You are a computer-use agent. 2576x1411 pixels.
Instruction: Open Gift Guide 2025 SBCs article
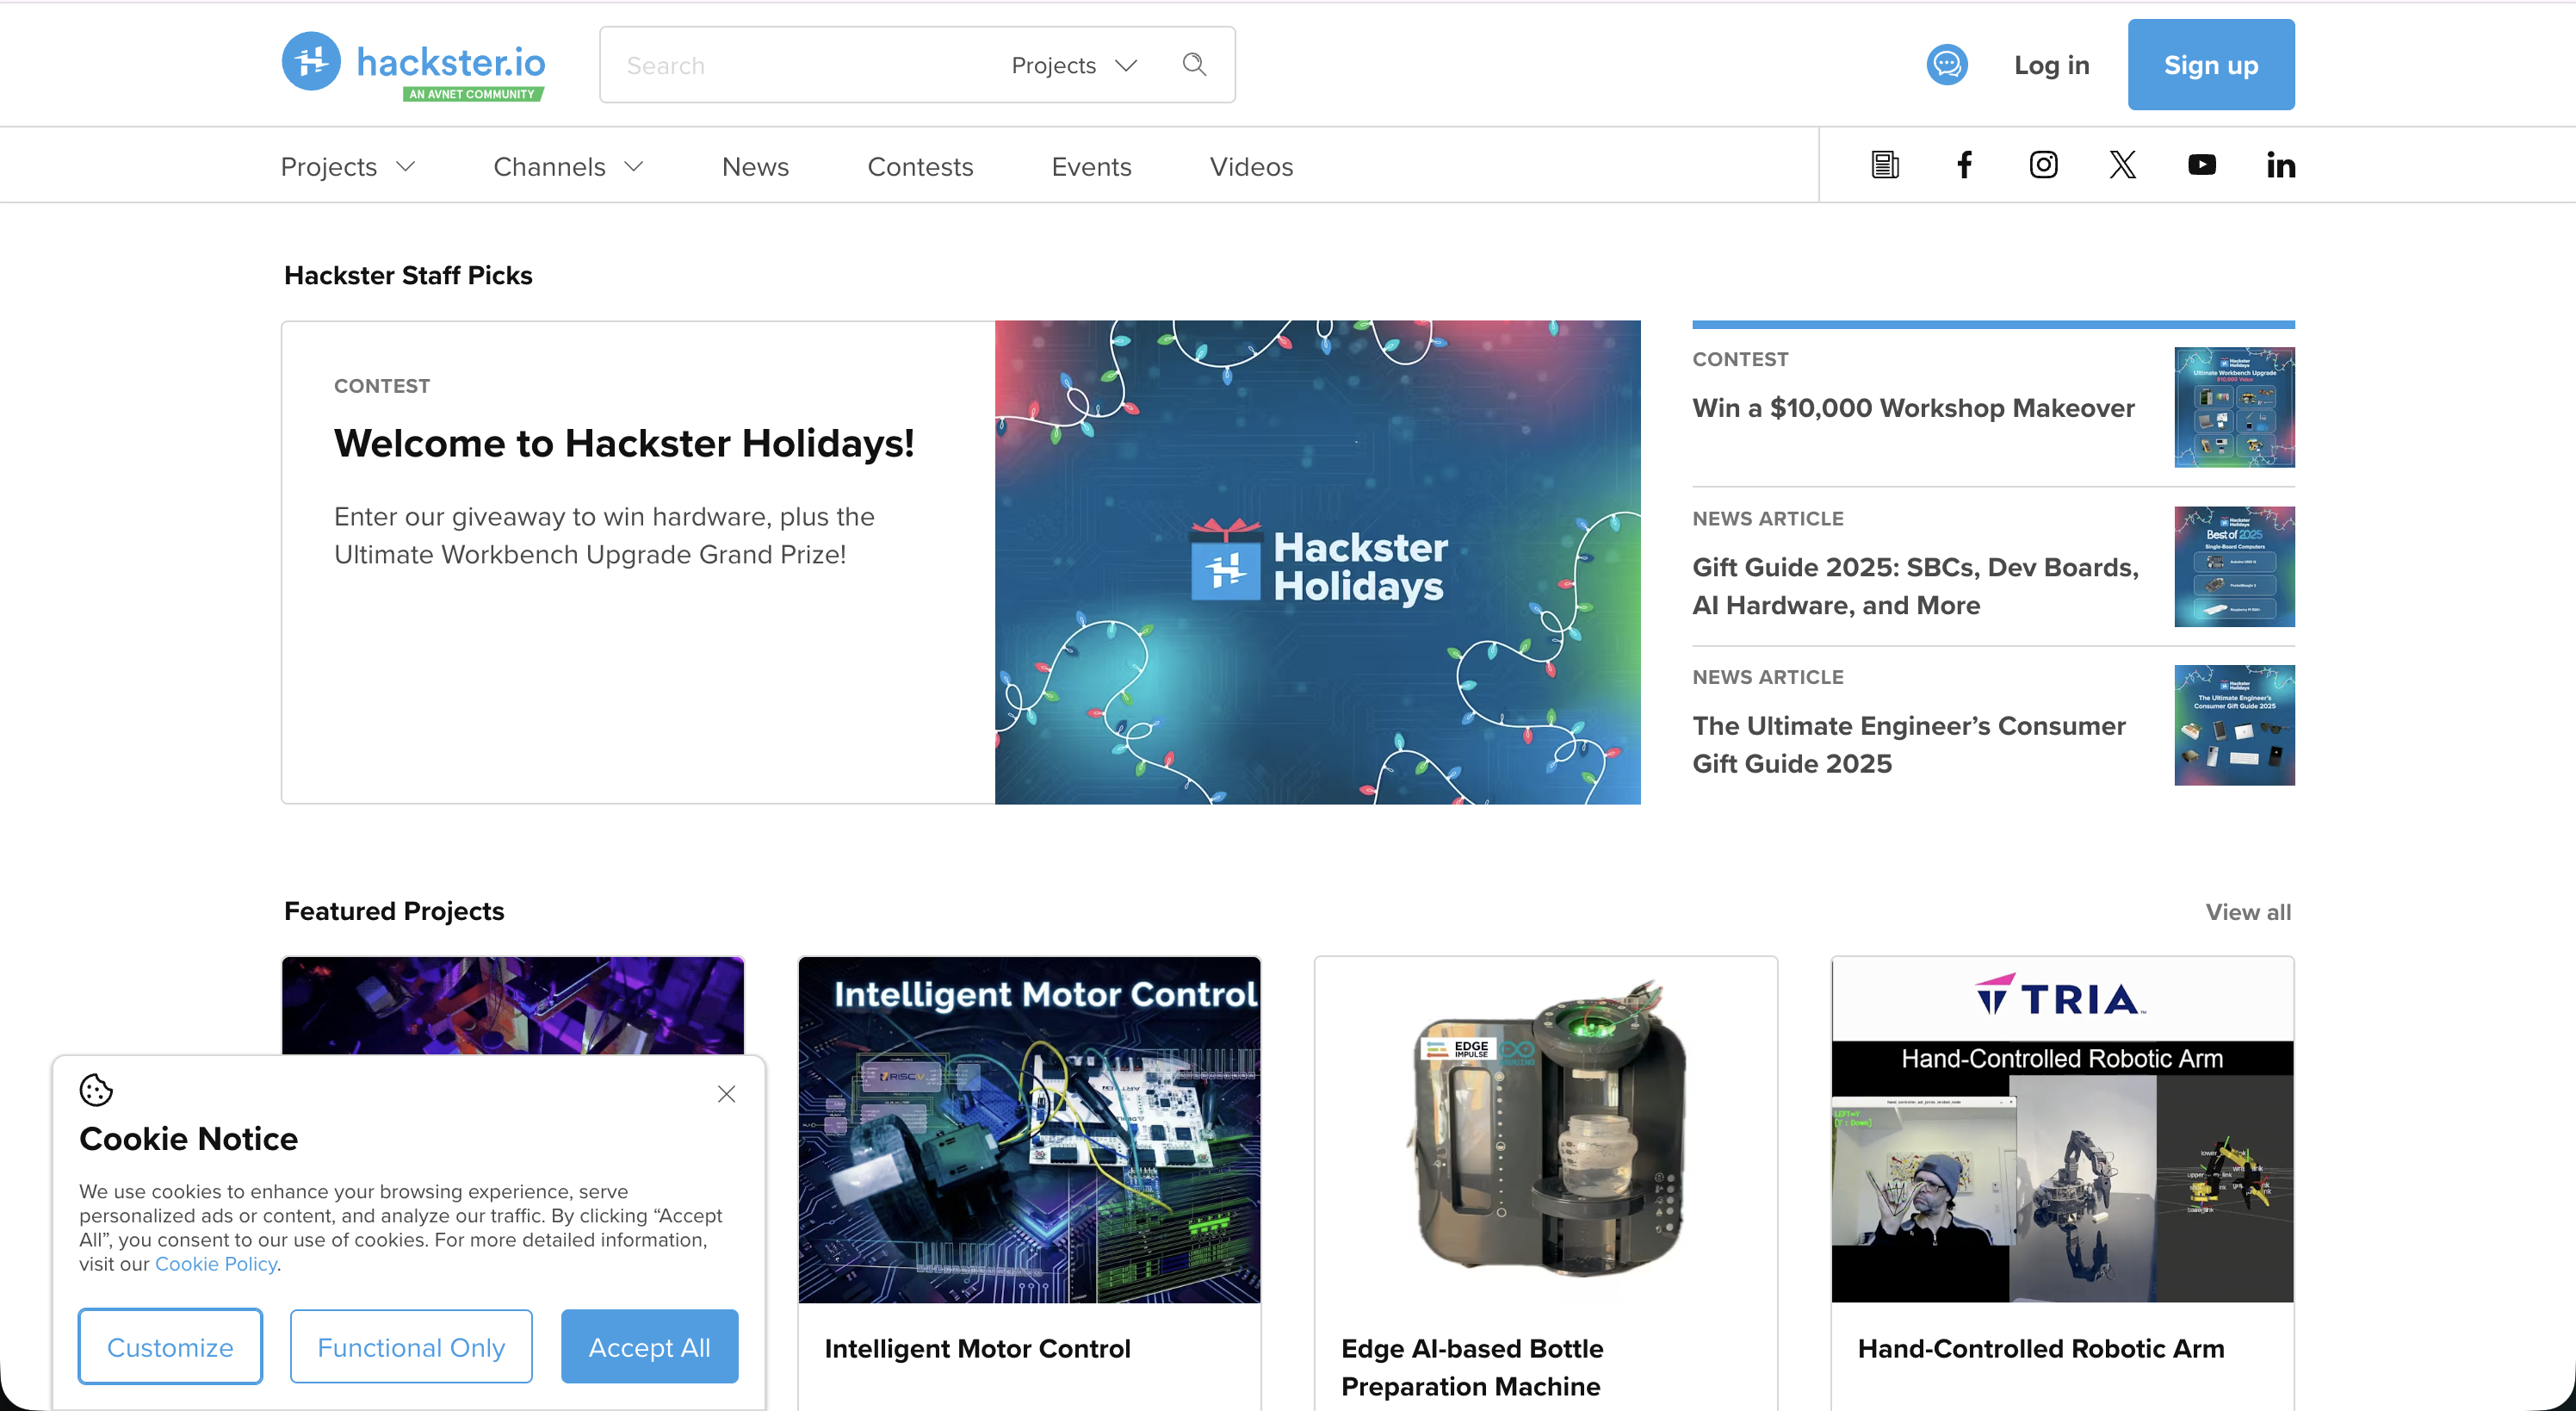pyautogui.click(x=1915, y=587)
